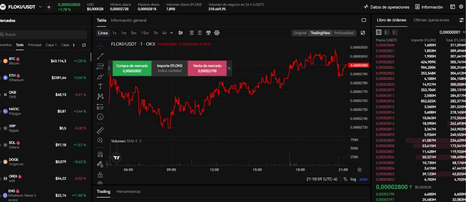The image size is (466, 202).
Task: Open the DOGE Dogecoin market row
Action: point(45,161)
